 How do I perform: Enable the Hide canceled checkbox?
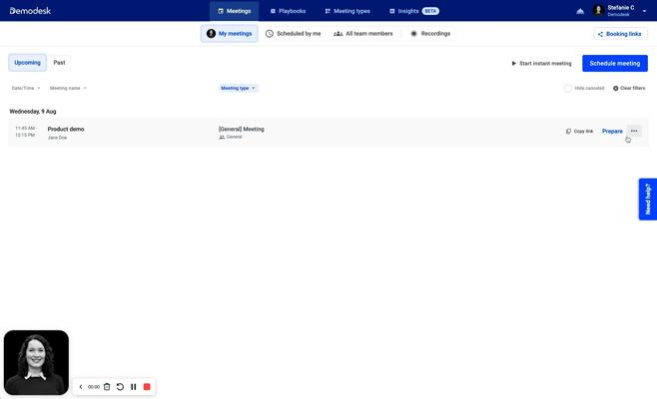(568, 88)
